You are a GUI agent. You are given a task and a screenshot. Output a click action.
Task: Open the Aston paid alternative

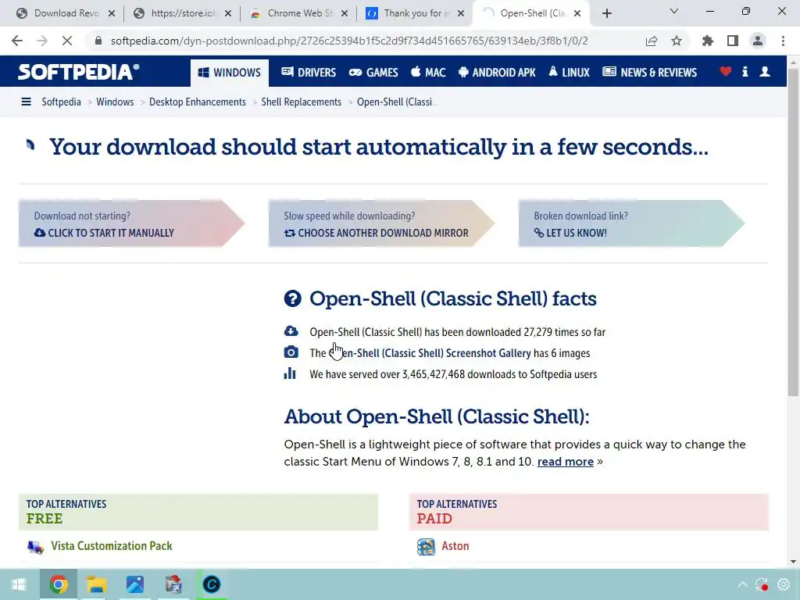pyautogui.click(x=455, y=546)
